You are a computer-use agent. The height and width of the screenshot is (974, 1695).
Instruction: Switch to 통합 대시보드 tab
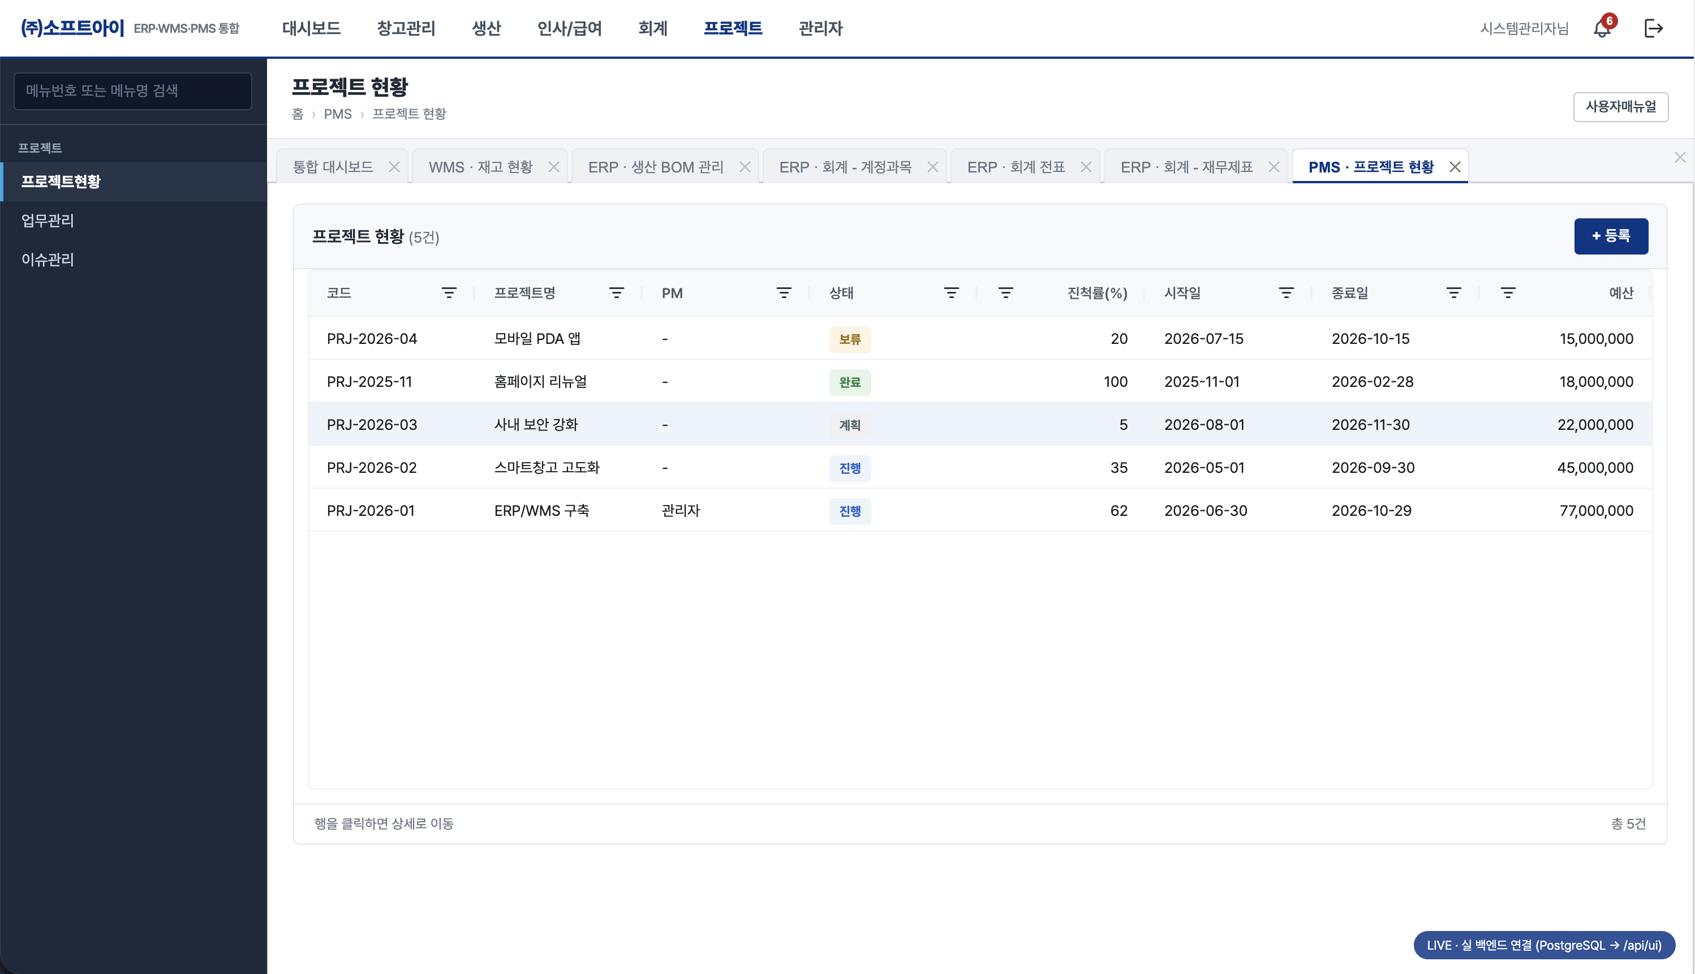coord(333,167)
